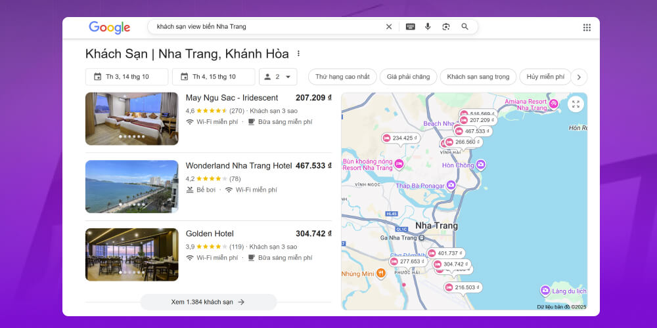Open Google apps grid
The image size is (657, 328).
(587, 28)
